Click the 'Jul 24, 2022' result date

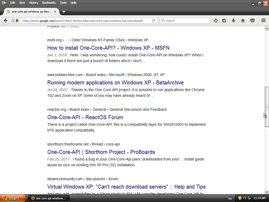pos(57,90)
